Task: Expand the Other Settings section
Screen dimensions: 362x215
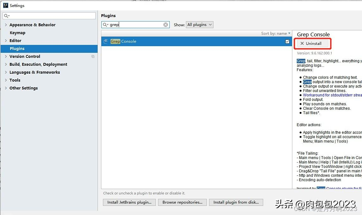Action: coord(6,88)
